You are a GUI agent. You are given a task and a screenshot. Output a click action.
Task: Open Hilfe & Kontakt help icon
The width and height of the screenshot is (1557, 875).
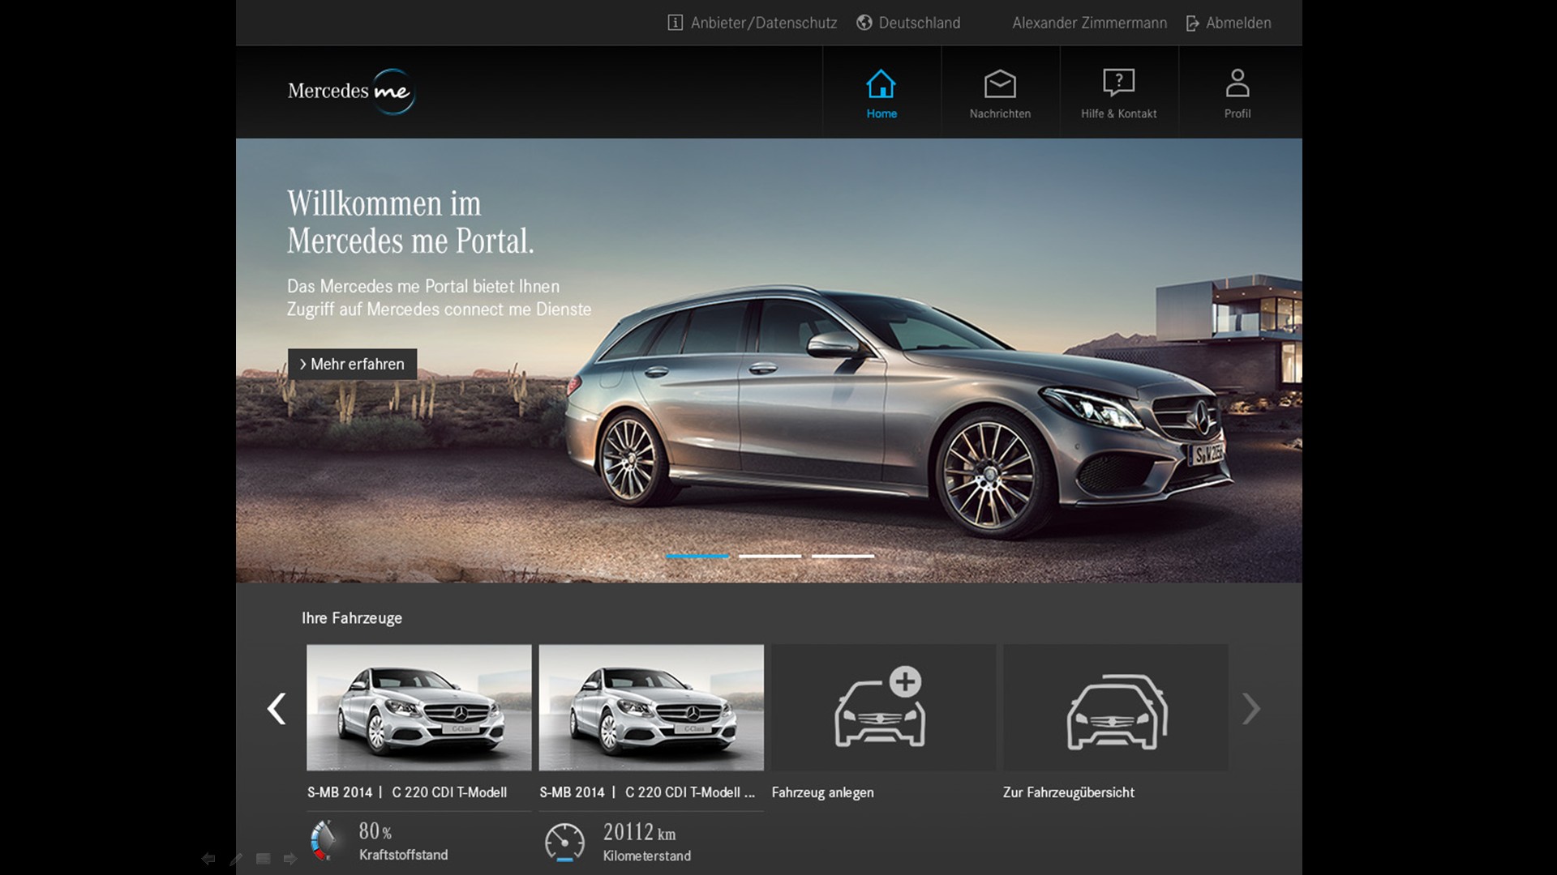coord(1118,83)
